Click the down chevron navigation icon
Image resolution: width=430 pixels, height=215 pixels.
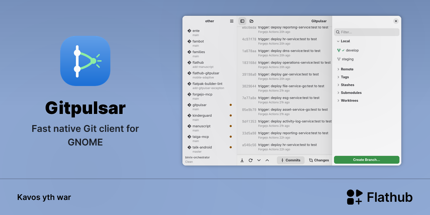coord(259,160)
